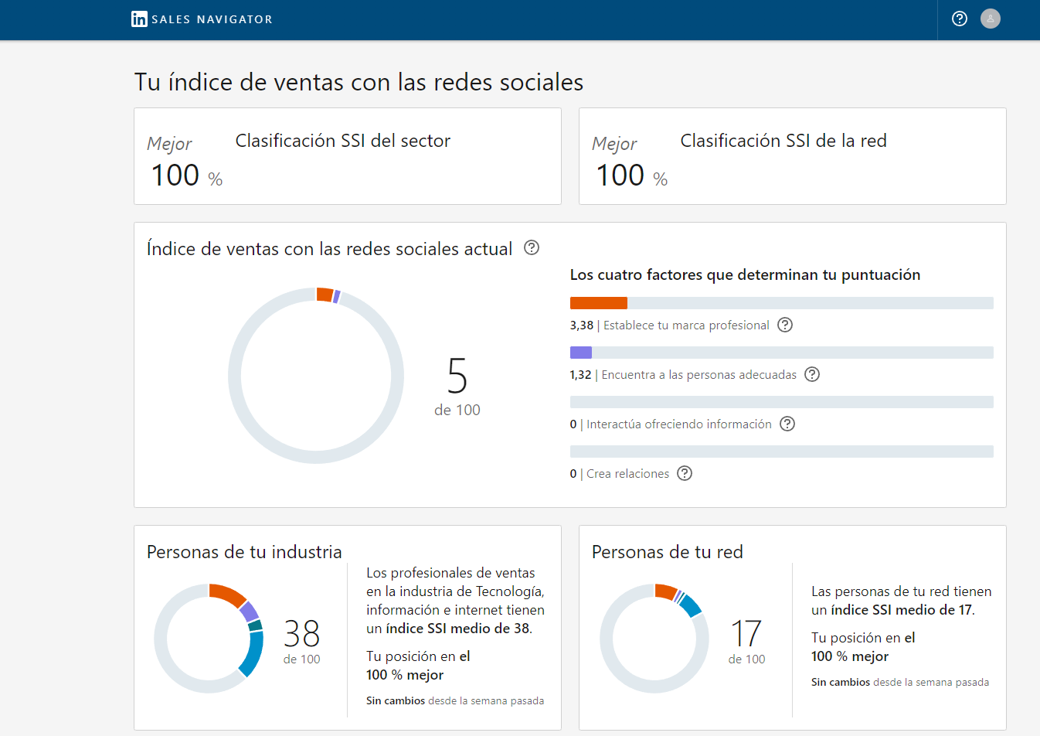1040x736 pixels.
Task: Click the 3,38 score value
Action: (582, 325)
